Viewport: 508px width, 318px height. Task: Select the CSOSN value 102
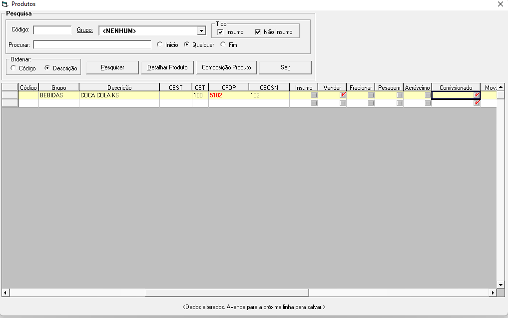coord(269,95)
